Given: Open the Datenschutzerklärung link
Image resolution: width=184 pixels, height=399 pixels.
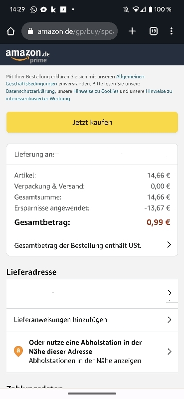Looking at the screenshot, I should (x=30, y=91).
